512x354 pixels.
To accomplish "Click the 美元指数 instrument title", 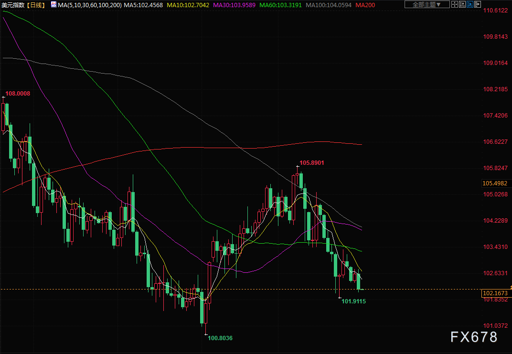I will point(13,5).
